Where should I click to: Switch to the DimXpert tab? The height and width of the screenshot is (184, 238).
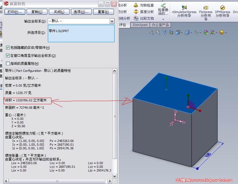point(140,25)
